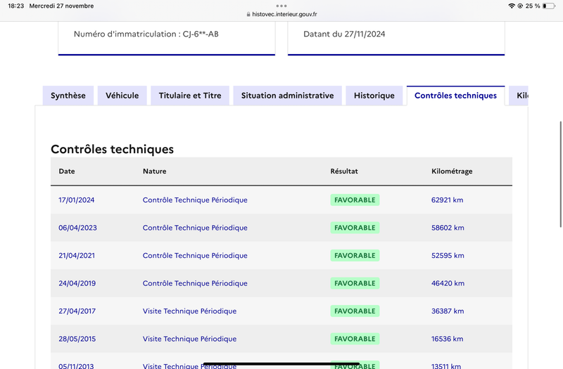Click Contrôle Technique Périodique in the 24/04/2019 row
563x369 pixels.
coord(195,283)
